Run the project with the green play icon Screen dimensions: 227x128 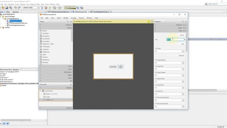[x=50, y=7]
